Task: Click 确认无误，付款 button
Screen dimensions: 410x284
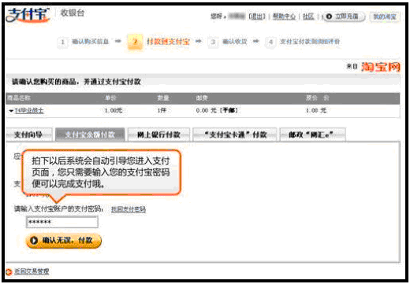Action: (x=63, y=241)
